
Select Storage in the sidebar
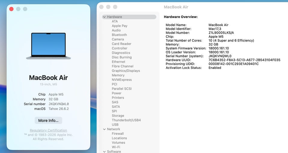click(x=118, y=116)
